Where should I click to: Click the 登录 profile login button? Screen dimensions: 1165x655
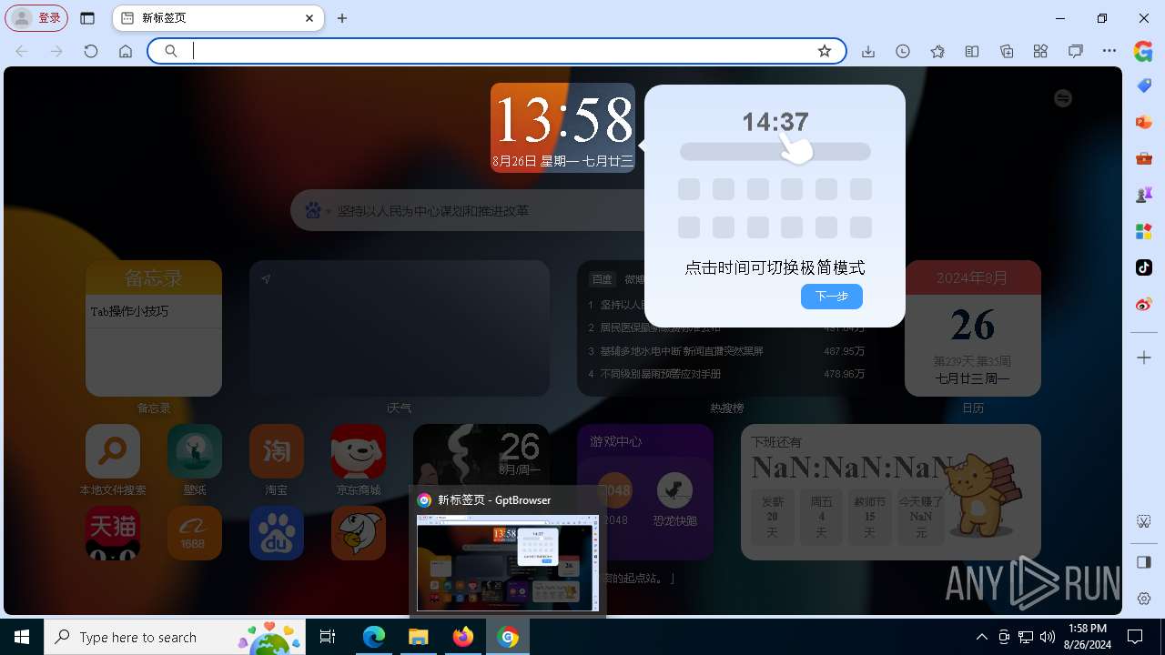coord(36,17)
